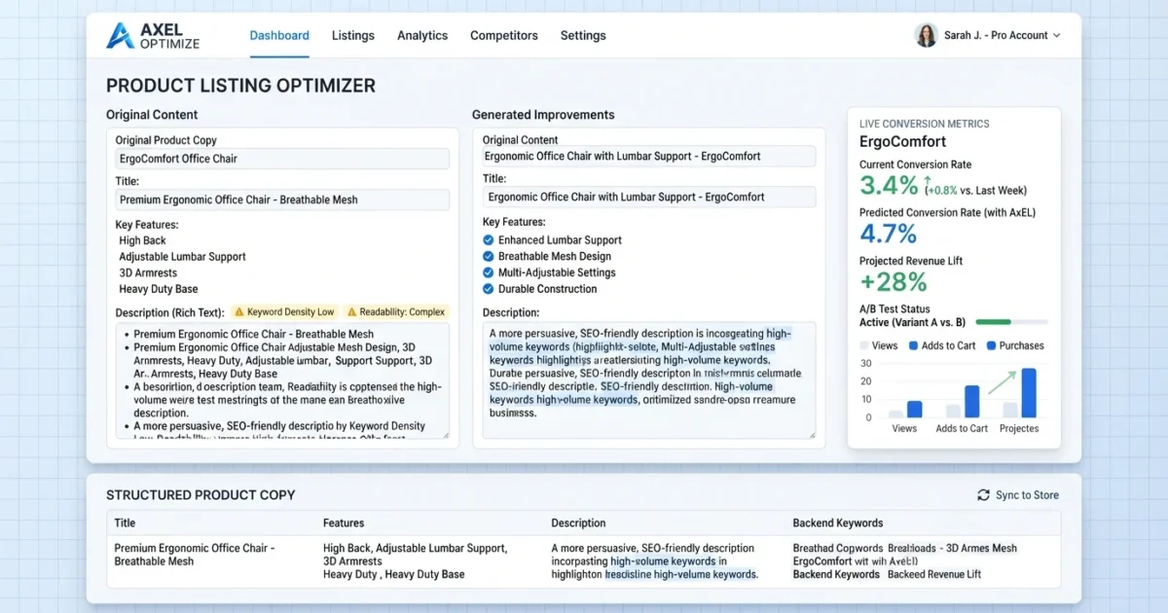Click the Backend Keywords column header
1168x613 pixels.
click(838, 523)
